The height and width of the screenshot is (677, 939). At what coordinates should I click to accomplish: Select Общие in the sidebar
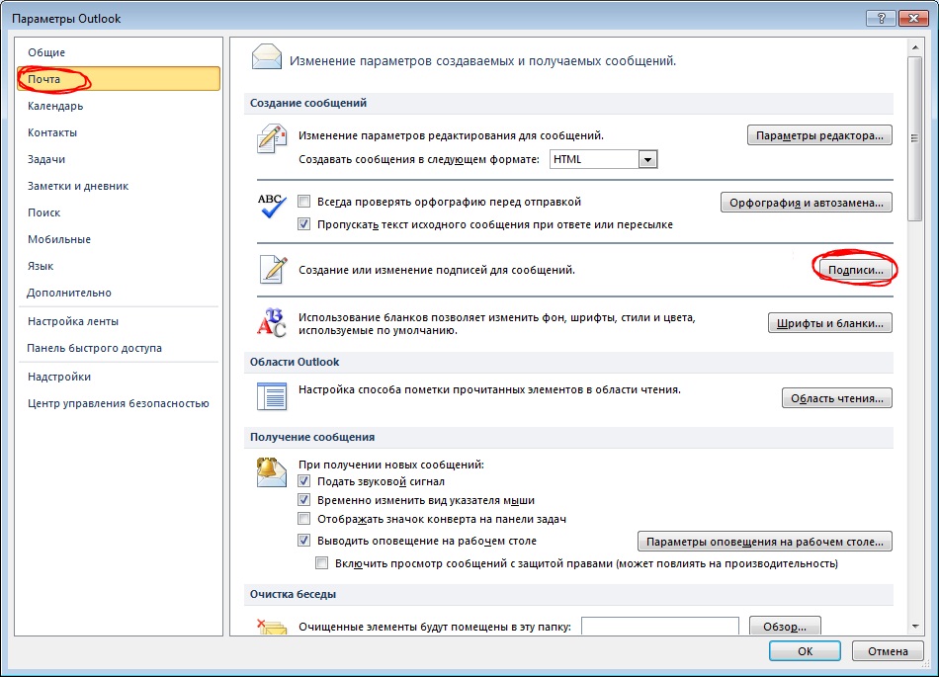pyautogui.click(x=118, y=52)
